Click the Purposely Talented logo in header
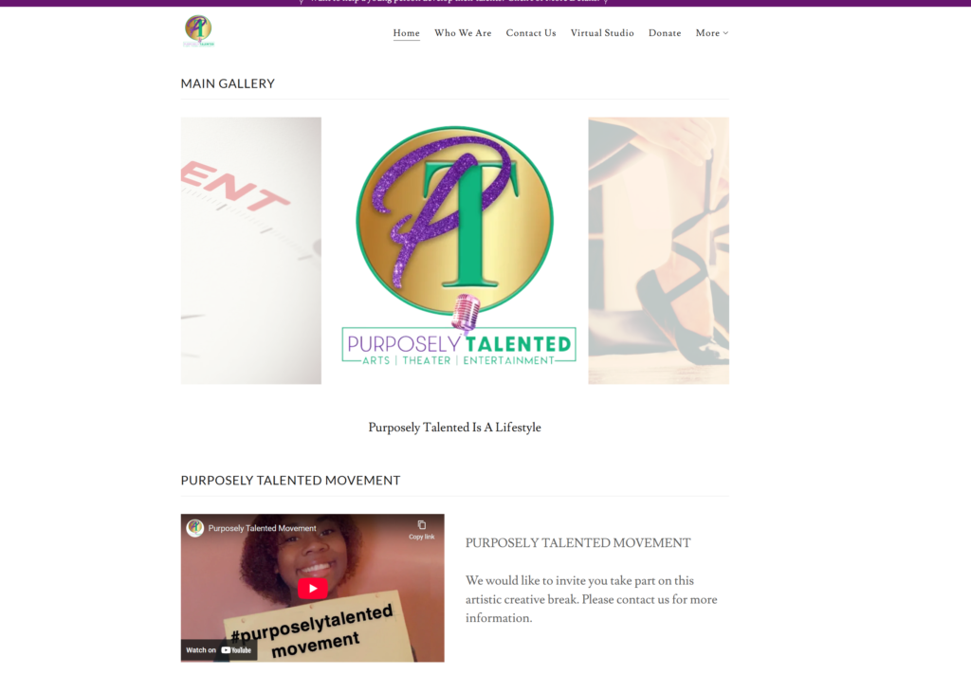This screenshot has height=675, width=971. 199,31
